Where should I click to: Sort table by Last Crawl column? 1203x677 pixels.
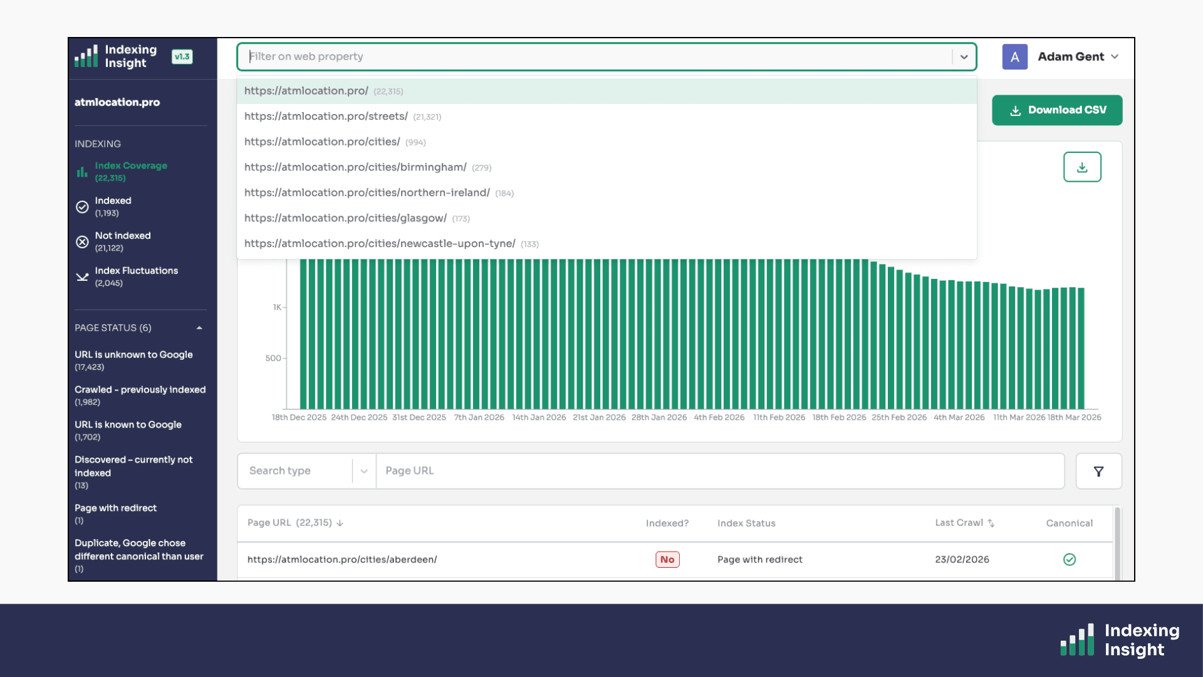point(964,523)
